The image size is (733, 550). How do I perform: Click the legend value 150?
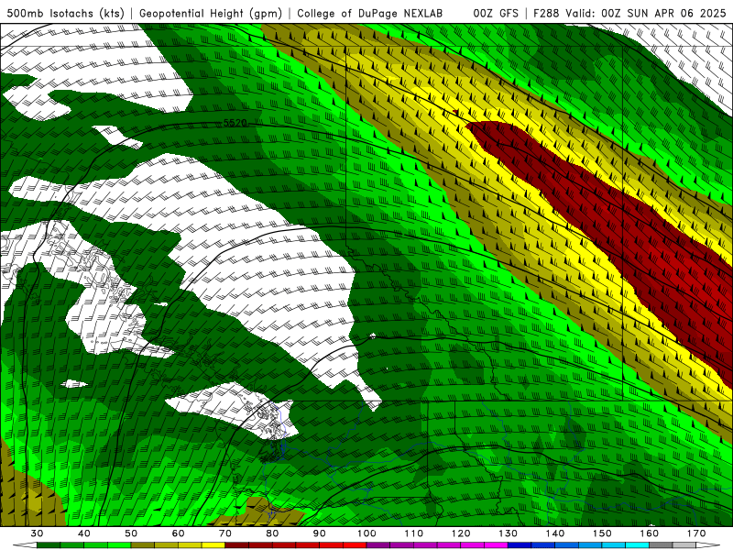[x=602, y=533]
